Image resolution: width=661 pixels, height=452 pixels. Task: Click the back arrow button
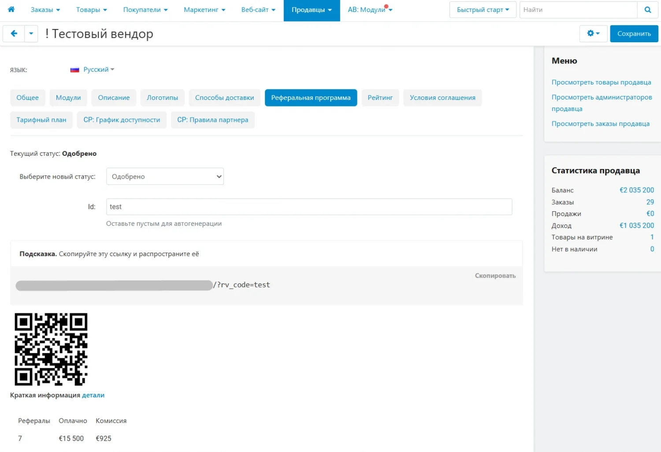pyautogui.click(x=14, y=33)
